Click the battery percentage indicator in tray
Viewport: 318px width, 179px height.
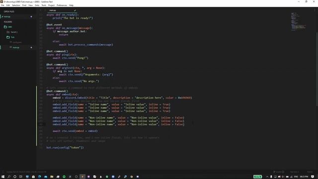click(x=257, y=177)
